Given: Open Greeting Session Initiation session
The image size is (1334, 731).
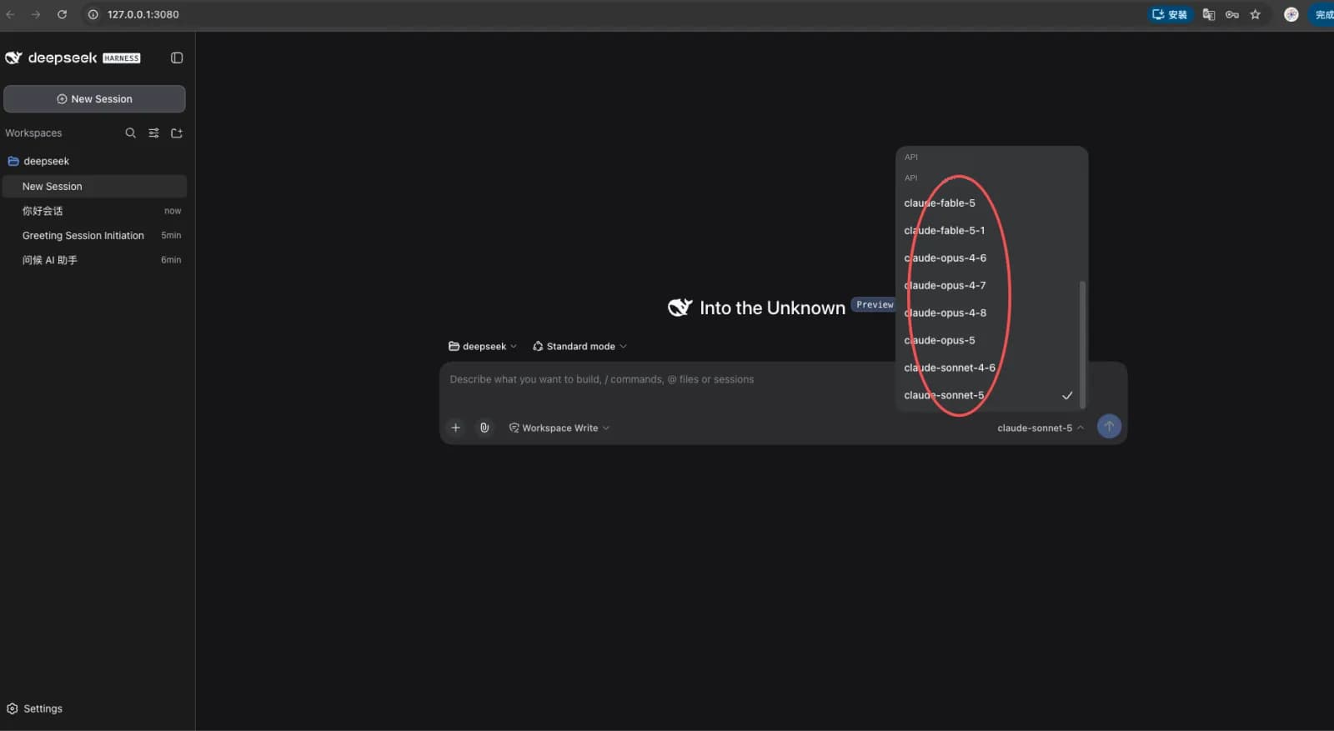Looking at the screenshot, I should point(94,235).
